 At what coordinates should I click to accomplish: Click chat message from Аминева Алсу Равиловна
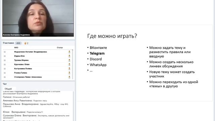coord(25,100)
